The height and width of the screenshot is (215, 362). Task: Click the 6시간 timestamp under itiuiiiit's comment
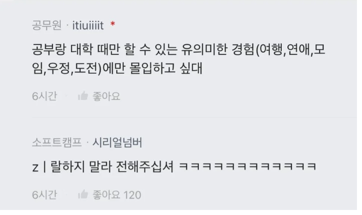point(45,96)
